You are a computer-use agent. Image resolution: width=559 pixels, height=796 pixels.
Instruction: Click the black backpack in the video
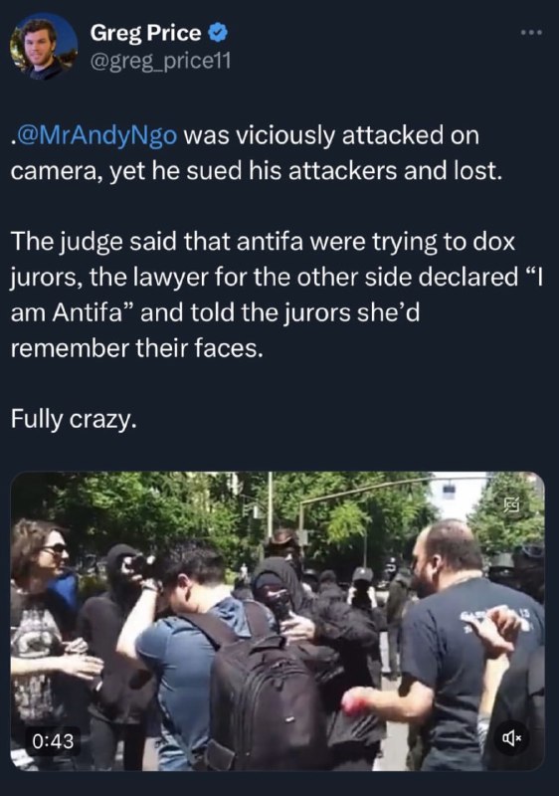click(x=264, y=691)
